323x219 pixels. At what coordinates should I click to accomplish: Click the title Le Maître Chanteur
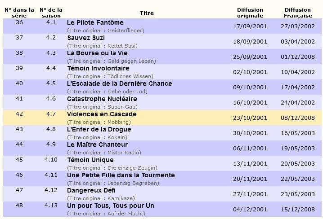[97, 145]
